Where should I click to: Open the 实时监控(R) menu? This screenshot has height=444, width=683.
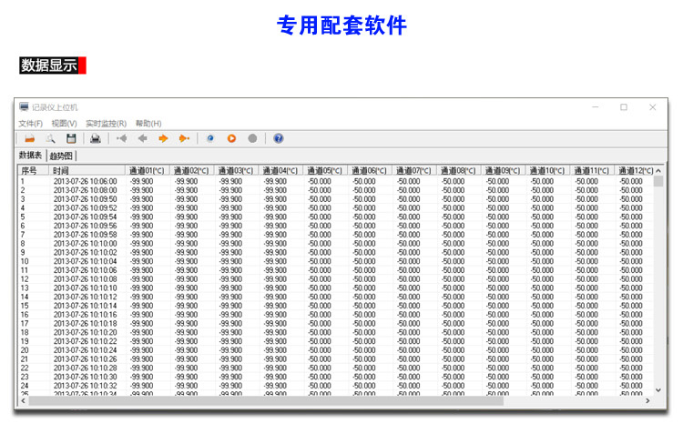pos(106,123)
